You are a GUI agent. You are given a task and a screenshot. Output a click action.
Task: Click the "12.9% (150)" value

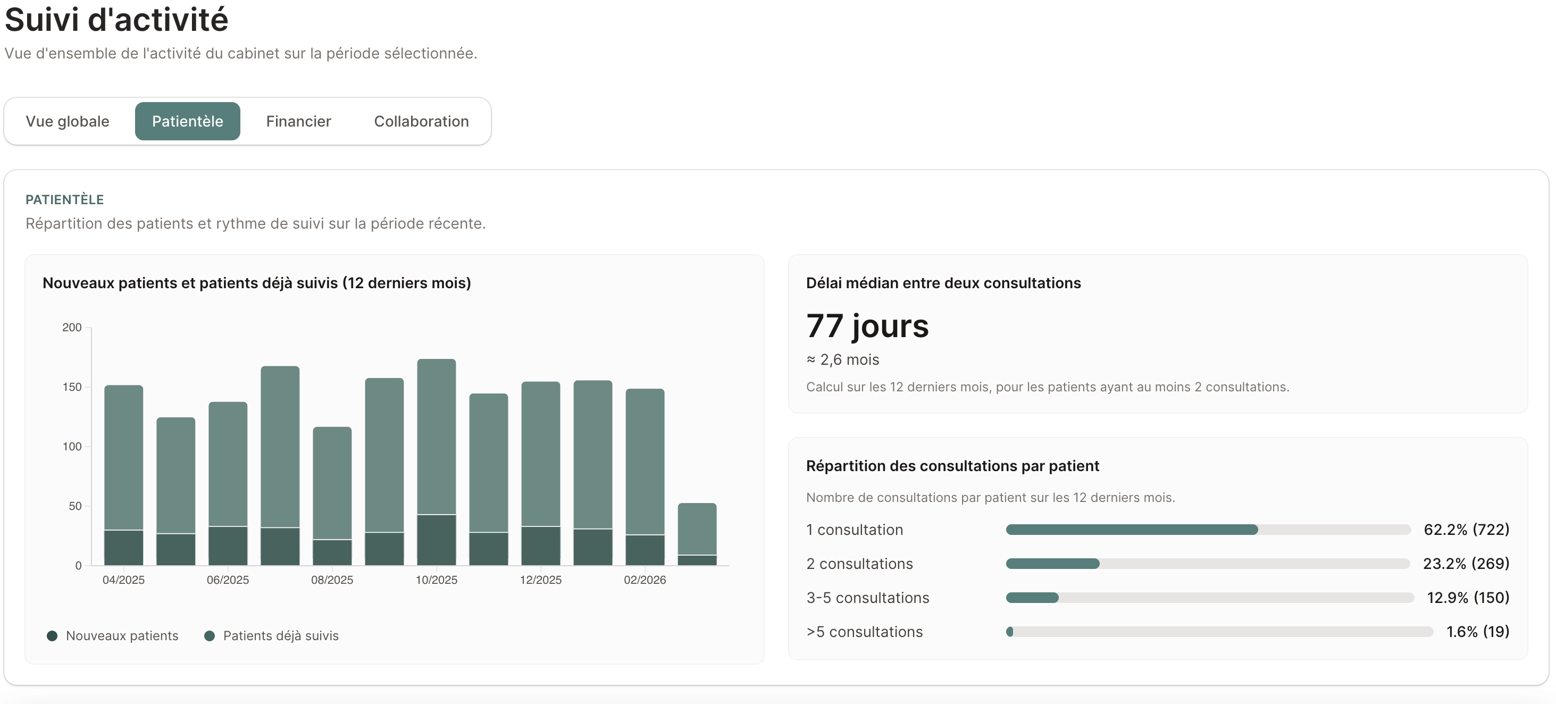click(1468, 598)
